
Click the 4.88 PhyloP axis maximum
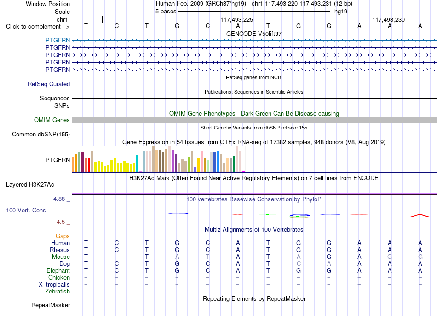tap(59, 199)
